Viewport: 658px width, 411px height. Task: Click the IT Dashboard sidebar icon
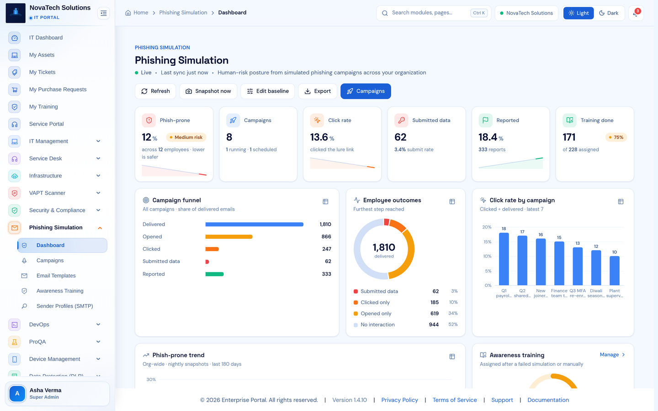(x=15, y=38)
